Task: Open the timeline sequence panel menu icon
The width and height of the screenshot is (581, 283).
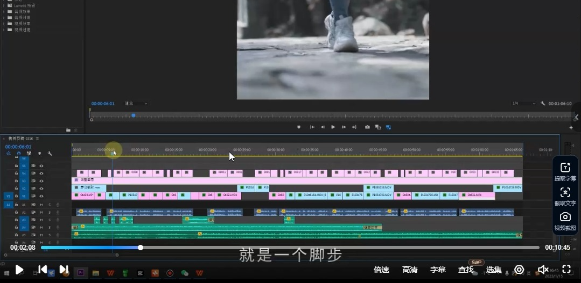Action: click(38, 139)
